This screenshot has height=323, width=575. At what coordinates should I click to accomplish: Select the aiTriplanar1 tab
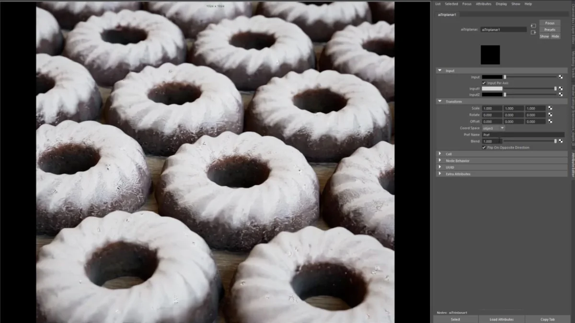click(x=447, y=15)
